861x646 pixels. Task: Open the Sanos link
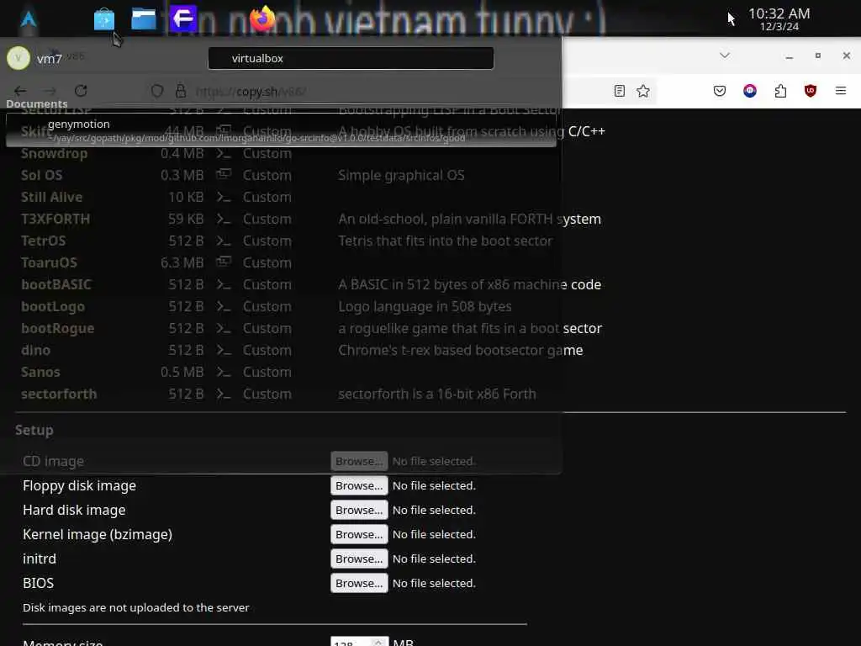(40, 373)
